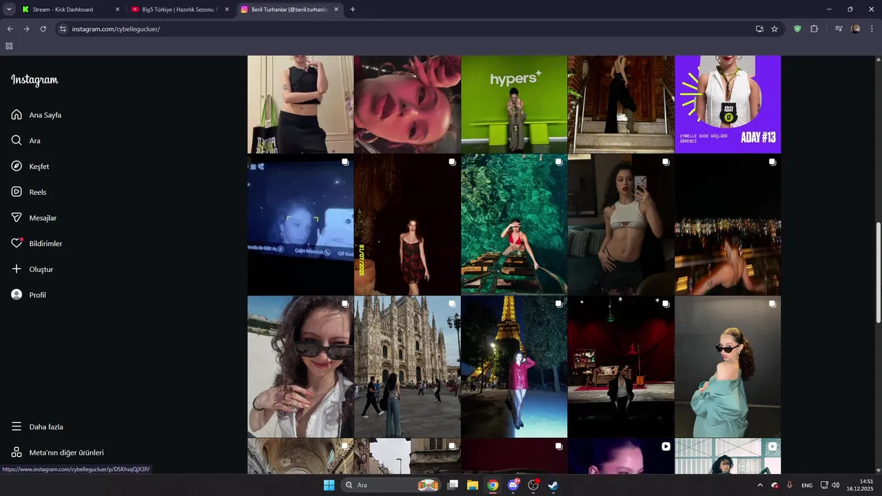Open the Mesajlar messages icon
Screen dimensions: 882x496
tap(17, 218)
